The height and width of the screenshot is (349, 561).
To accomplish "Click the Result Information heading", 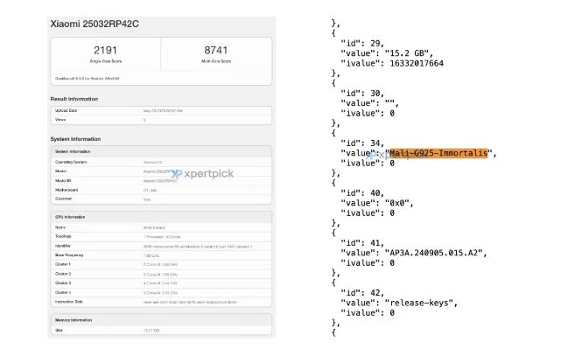I will point(74,99).
